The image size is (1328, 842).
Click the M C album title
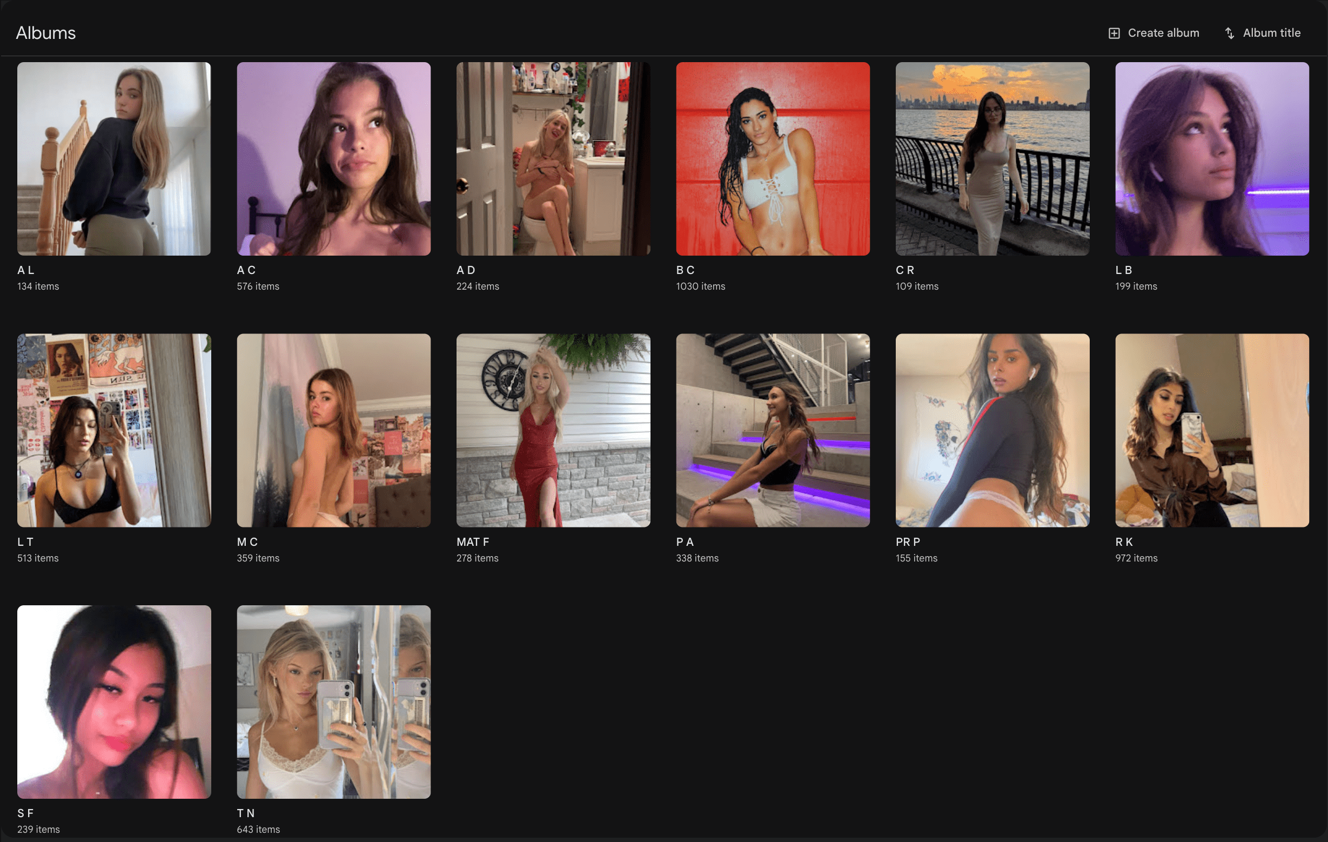click(x=247, y=542)
